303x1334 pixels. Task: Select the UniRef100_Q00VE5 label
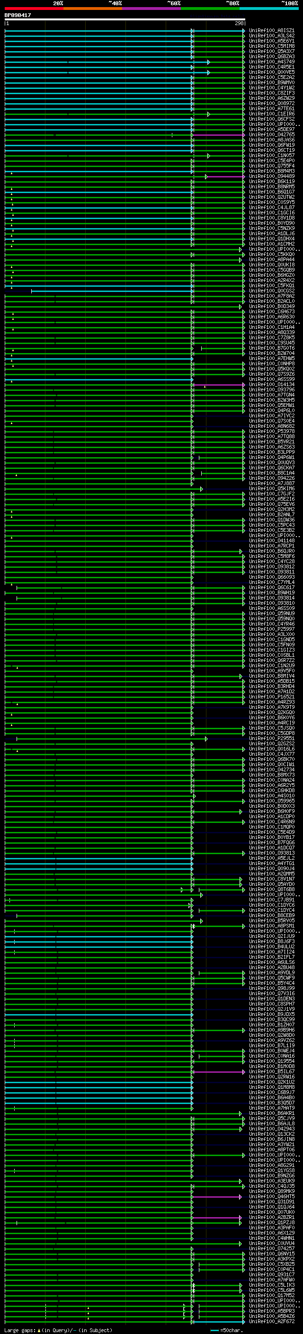click(272, 72)
